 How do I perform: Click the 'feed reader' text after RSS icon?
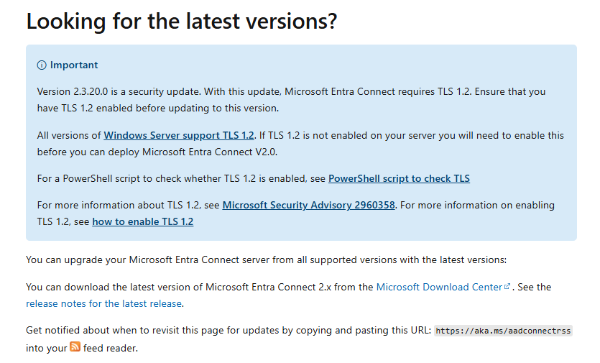111,349
